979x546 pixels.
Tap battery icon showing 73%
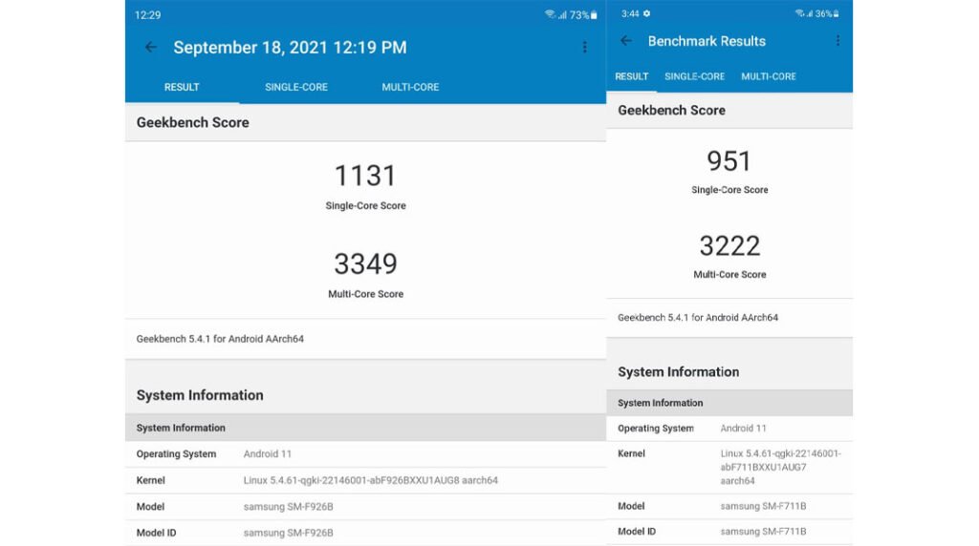(x=594, y=15)
